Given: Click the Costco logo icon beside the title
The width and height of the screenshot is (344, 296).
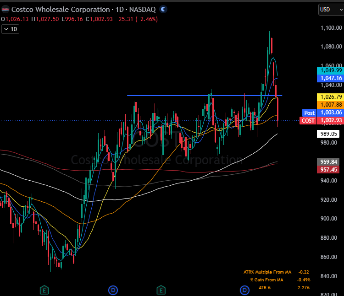Looking at the screenshot, I should pos(5,10).
